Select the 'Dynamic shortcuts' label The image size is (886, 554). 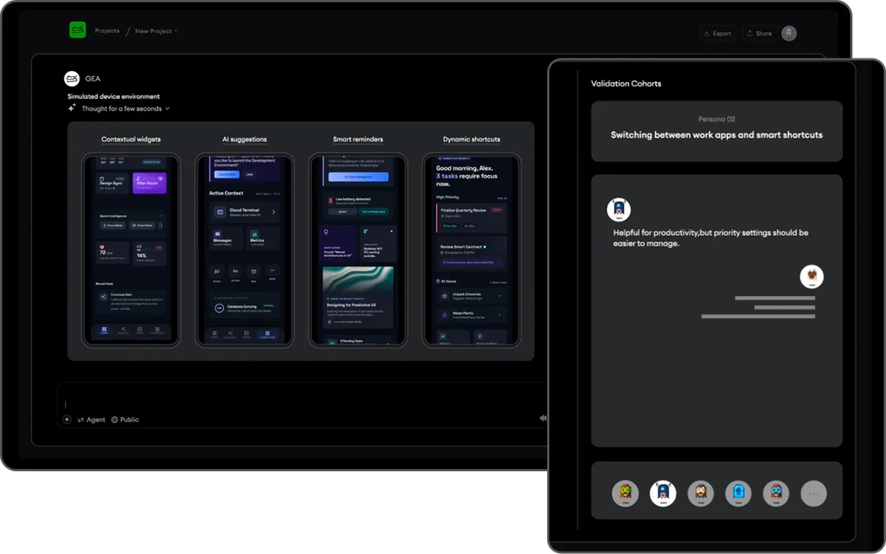point(471,139)
